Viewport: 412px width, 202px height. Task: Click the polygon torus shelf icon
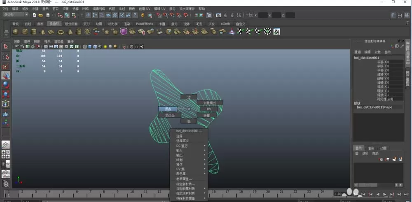(61, 32)
